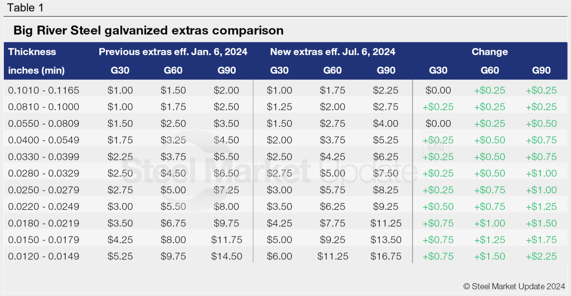This screenshot has height=296, width=571.
Task: Click the Thickness column header
Action: pos(32,52)
